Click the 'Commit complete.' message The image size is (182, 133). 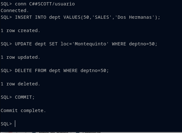pos(23,110)
